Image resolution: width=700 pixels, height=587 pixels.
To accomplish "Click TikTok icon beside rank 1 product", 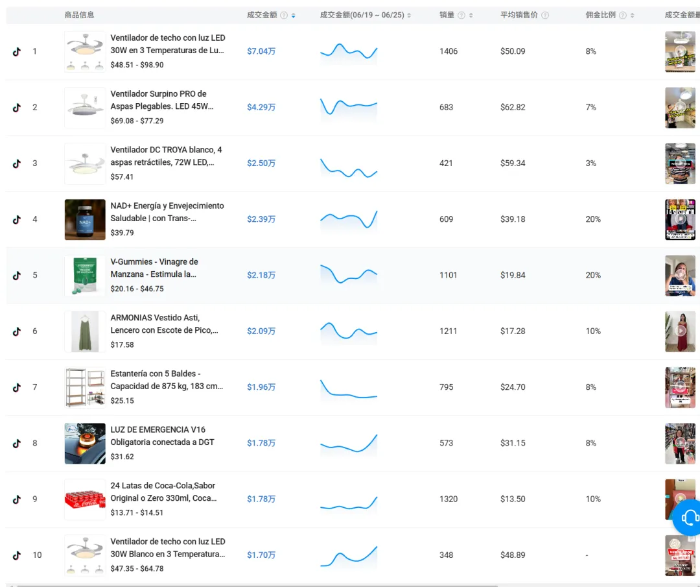I will pos(17,51).
